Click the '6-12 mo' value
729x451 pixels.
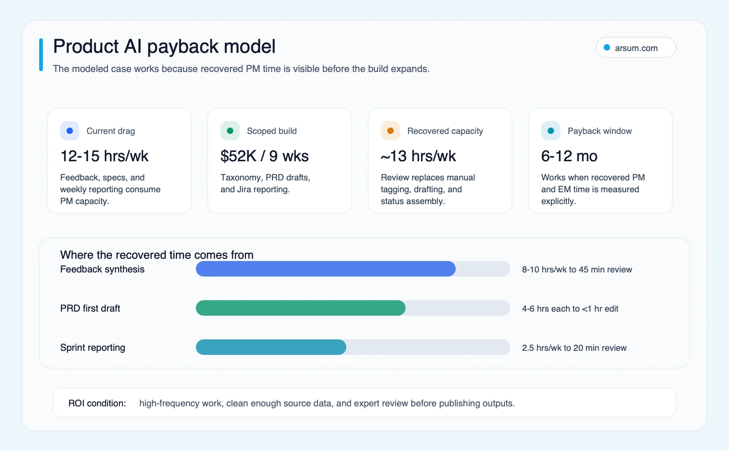[x=569, y=156]
